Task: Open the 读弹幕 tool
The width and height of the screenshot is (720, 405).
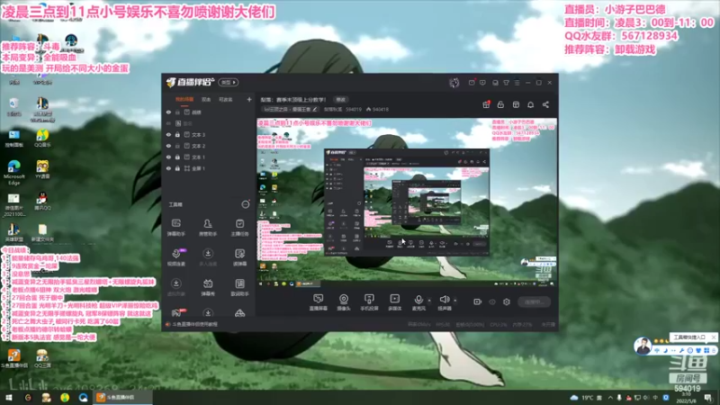Action: tap(239, 257)
